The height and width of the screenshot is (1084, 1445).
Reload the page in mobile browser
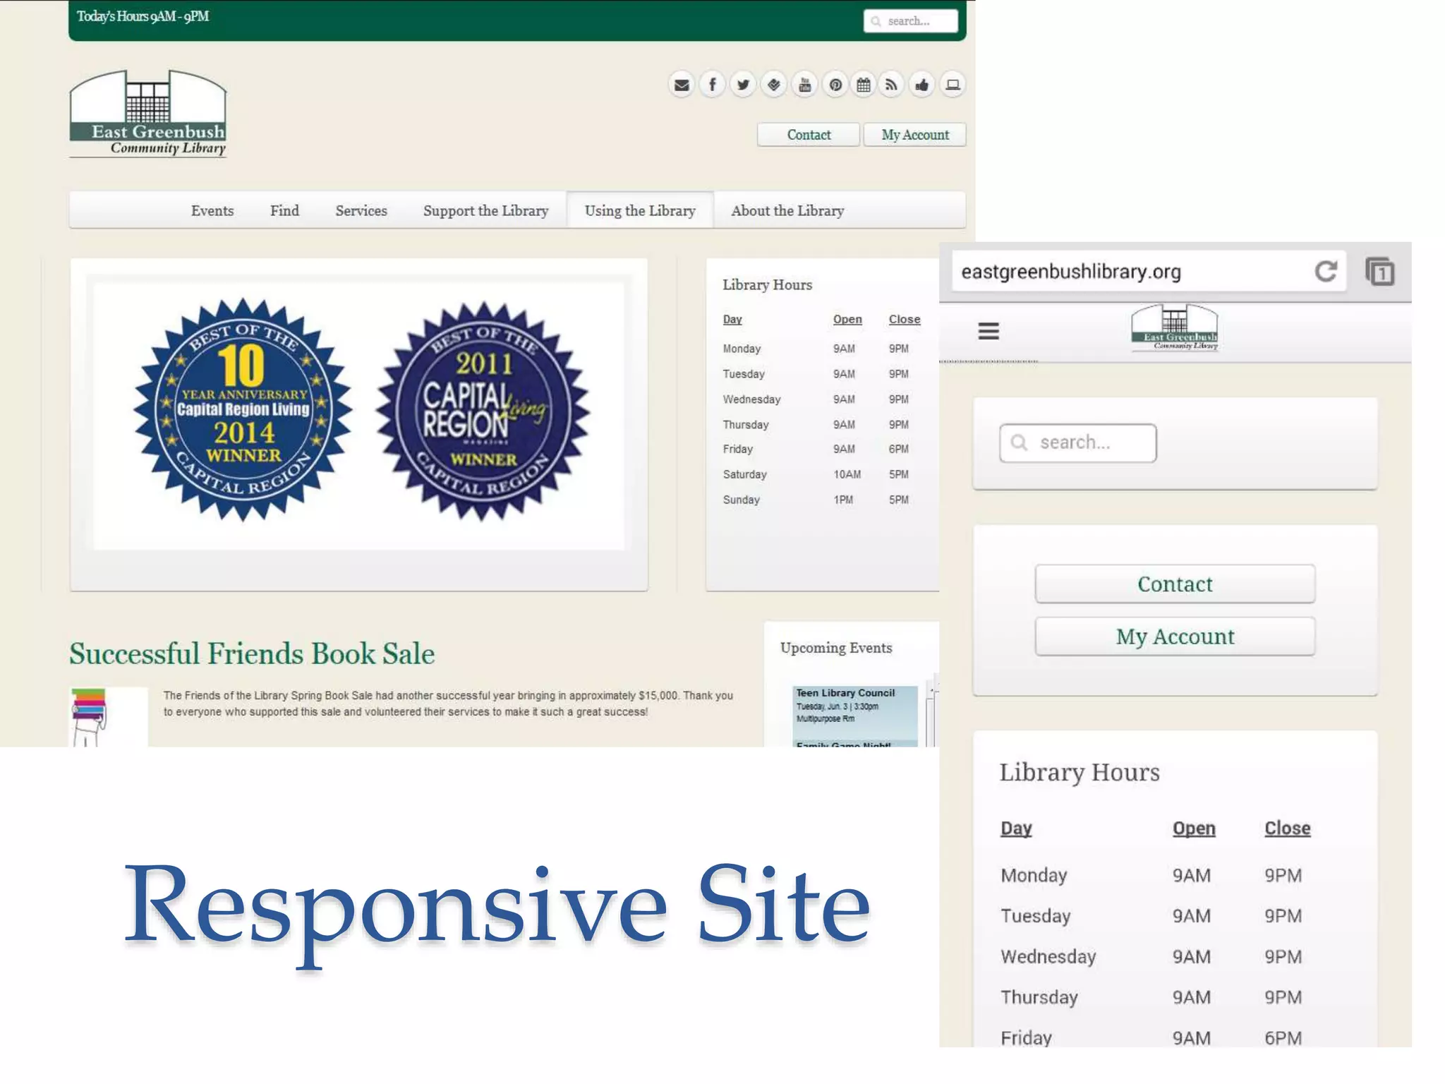1326,272
